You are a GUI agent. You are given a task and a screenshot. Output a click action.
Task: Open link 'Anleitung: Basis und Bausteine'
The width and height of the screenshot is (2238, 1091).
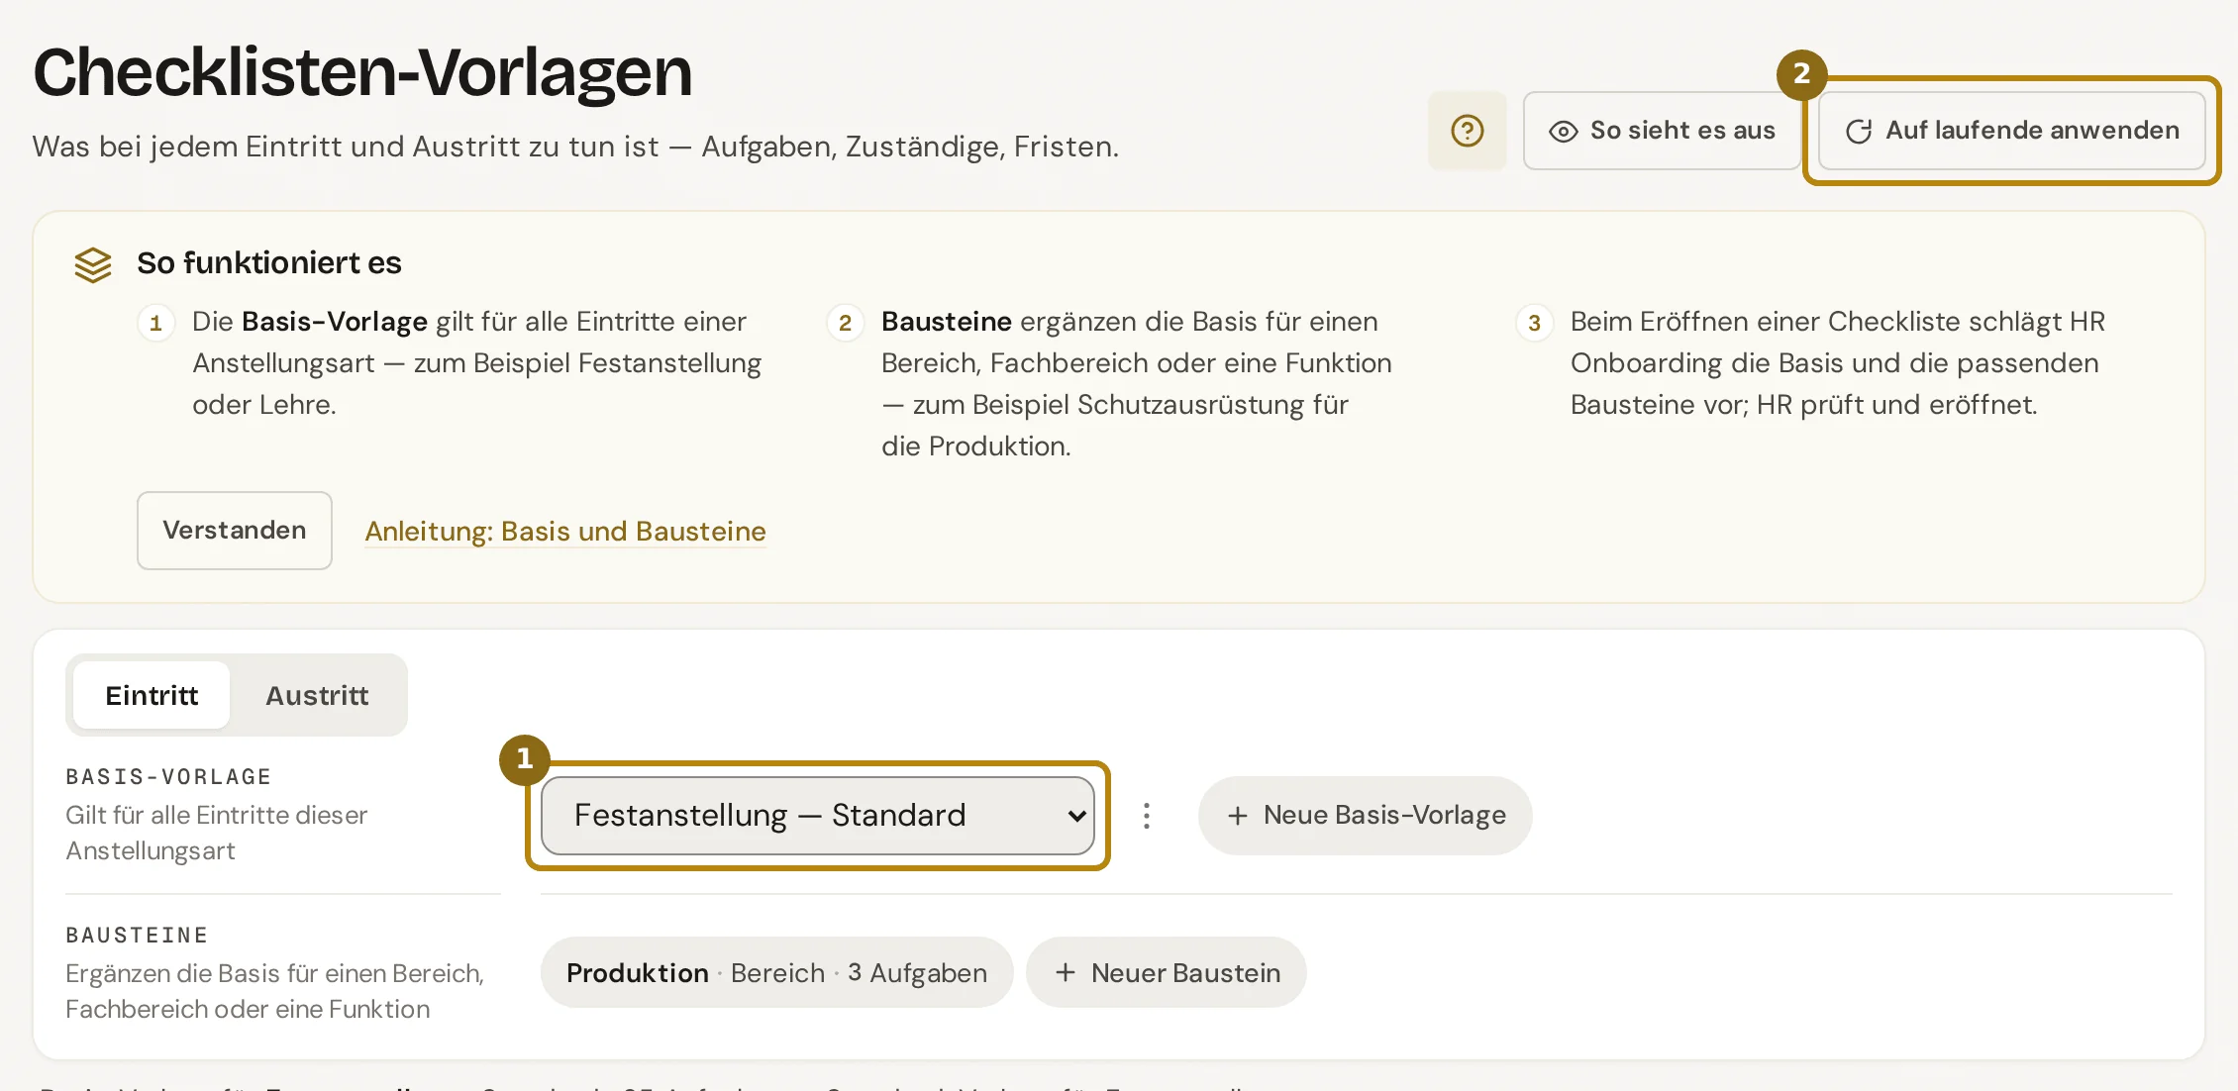pyautogui.click(x=565, y=532)
